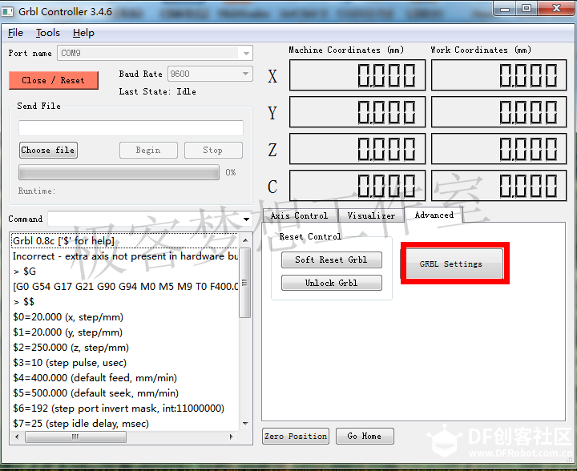577x471 pixels.
Task: Click the console scroll down arrow
Action: (245, 424)
